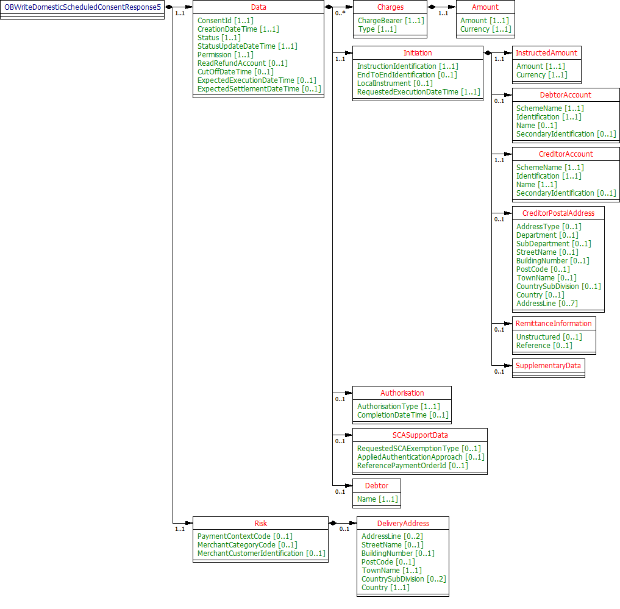Click the DebtorAccount class title
620x609 pixels.
coord(565,95)
